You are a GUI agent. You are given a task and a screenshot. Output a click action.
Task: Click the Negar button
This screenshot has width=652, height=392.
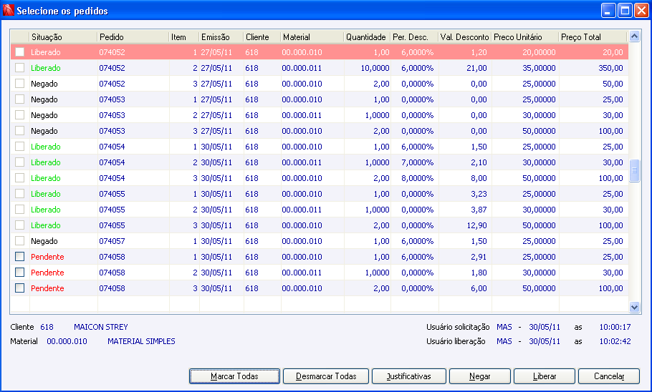480,376
